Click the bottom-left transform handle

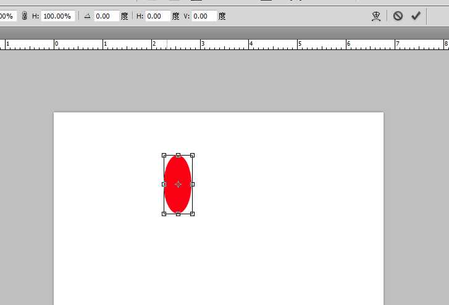(x=164, y=214)
